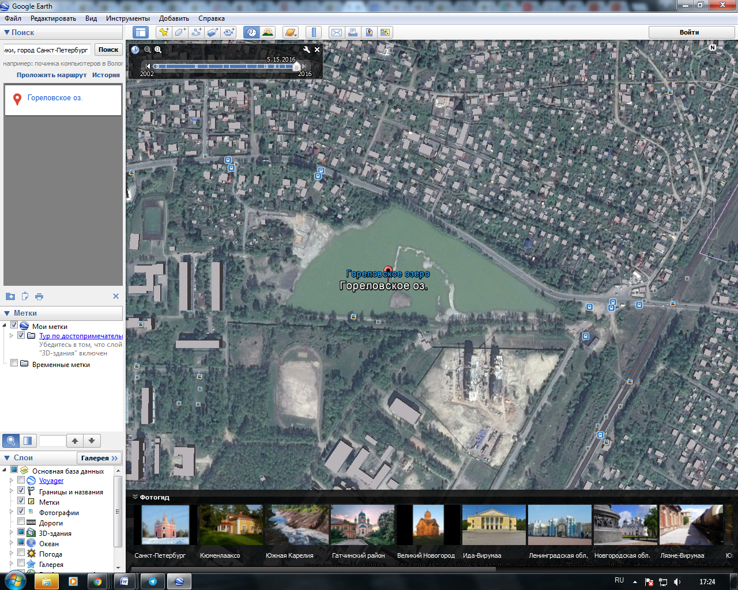Toggle historical imagery clock button
Image resolution: width=738 pixels, height=590 pixels.
pos(251,32)
